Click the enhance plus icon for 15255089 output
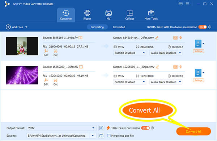 pos(181,67)
